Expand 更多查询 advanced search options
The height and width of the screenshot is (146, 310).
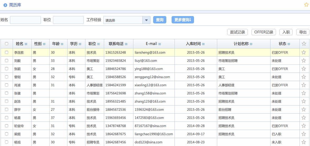tap(183, 20)
